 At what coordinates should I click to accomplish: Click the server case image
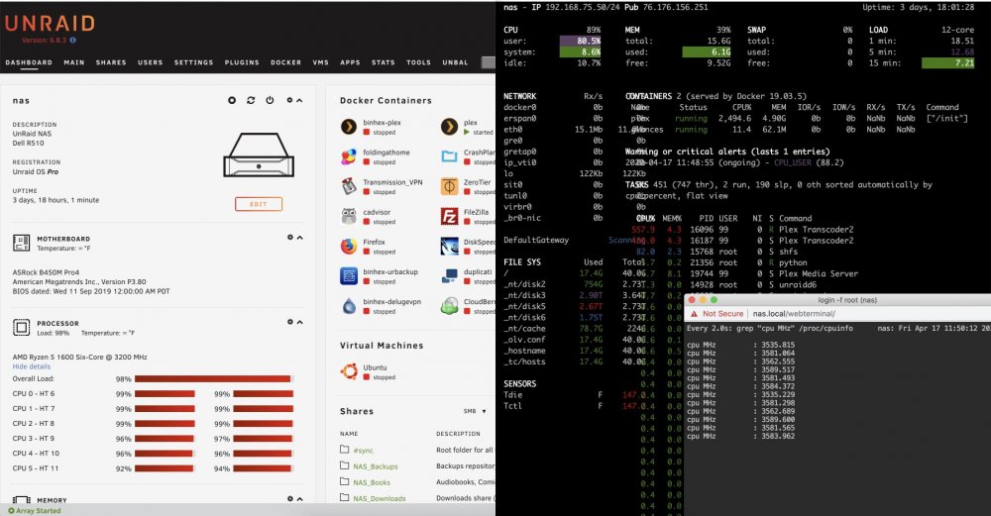tap(259, 155)
